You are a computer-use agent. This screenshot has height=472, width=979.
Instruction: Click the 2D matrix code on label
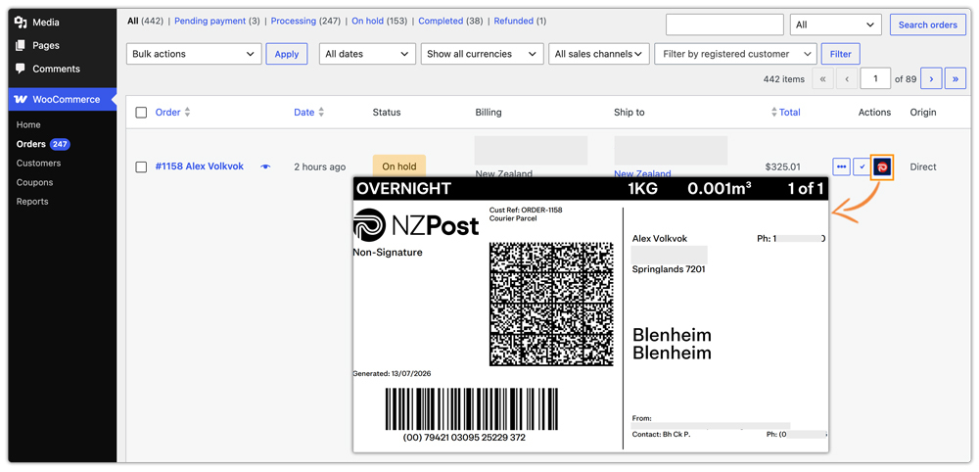pyautogui.click(x=551, y=304)
